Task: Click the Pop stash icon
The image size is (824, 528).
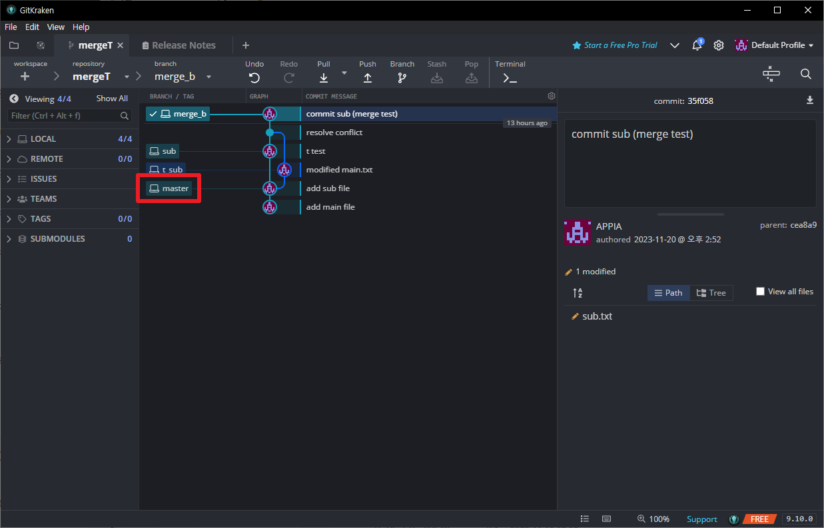Action: click(x=472, y=77)
